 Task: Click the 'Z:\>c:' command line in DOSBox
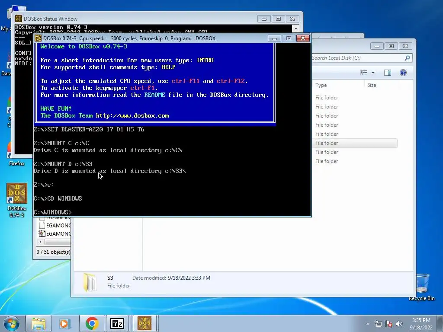click(x=44, y=185)
